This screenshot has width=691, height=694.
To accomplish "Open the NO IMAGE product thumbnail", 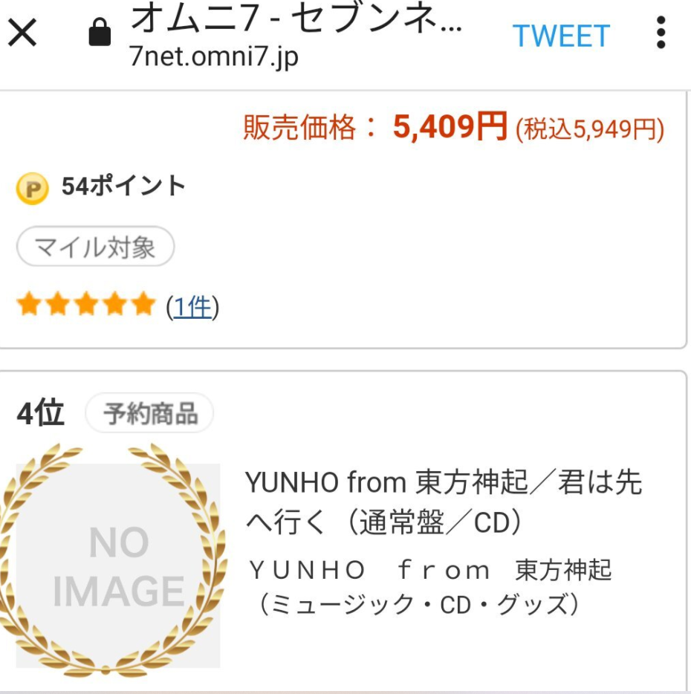I will pyautogui.click(x=119, y=566).
